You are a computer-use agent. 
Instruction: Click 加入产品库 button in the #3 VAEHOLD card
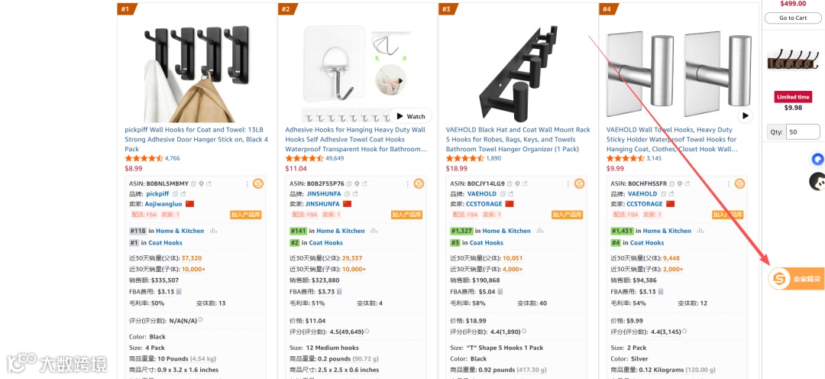pyautogui.click(x=567, y=215)
